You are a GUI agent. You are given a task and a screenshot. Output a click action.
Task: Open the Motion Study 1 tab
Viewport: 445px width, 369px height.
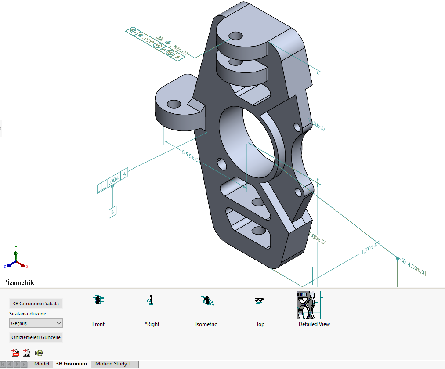point(113,364)
